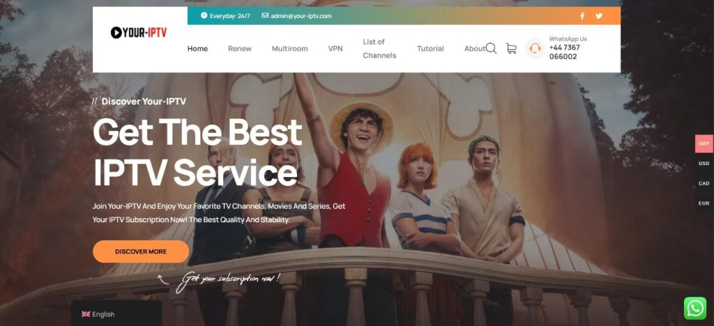
Task: Select CAD currency option
Action: [704, 183]
